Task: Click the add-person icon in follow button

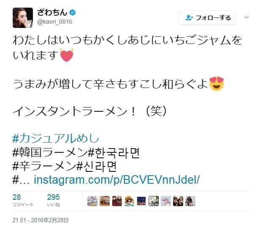Action: [x=189, y=18]
